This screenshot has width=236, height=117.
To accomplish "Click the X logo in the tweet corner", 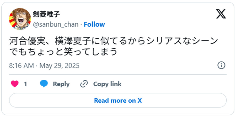I will tap(221, 13).
